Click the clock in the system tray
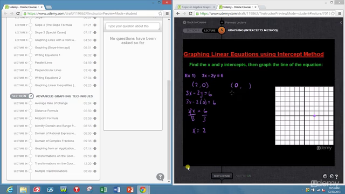 click(334, 190)
